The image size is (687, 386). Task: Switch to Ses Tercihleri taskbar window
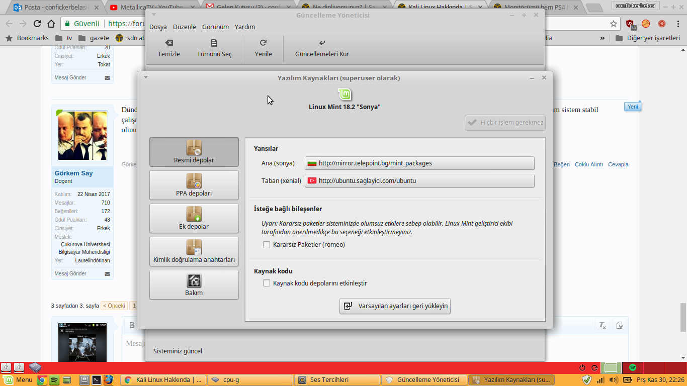(x=337, y=380)
